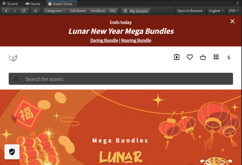The image size is (242, 165).
Task: Open favorites heart icon
Action: click(190, 57)
